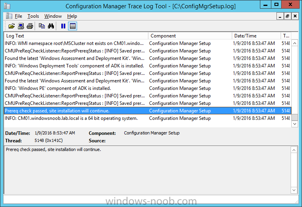Open log on server toolbar icon
Screen dimensions: 302x207
tap(21, 26)
